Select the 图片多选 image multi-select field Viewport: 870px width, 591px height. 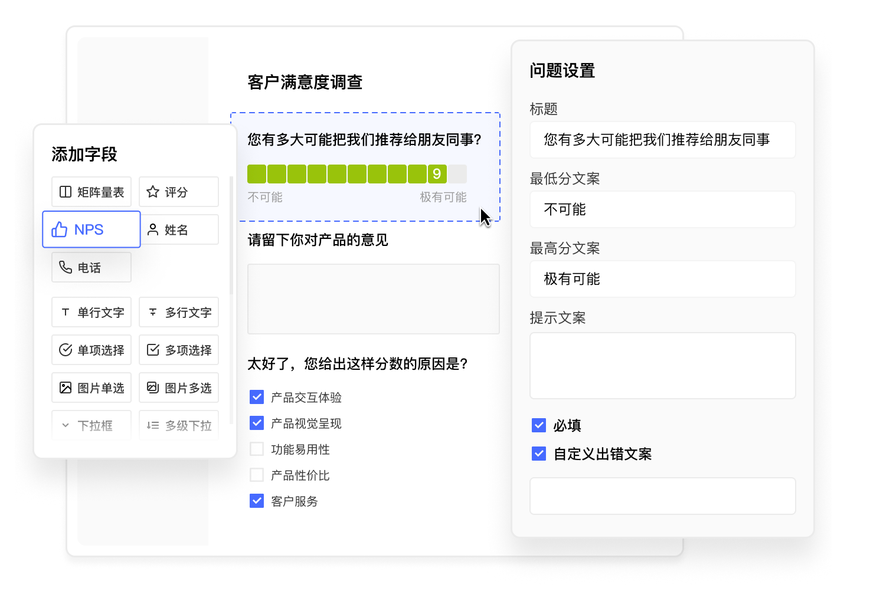[x=178, y=388]
